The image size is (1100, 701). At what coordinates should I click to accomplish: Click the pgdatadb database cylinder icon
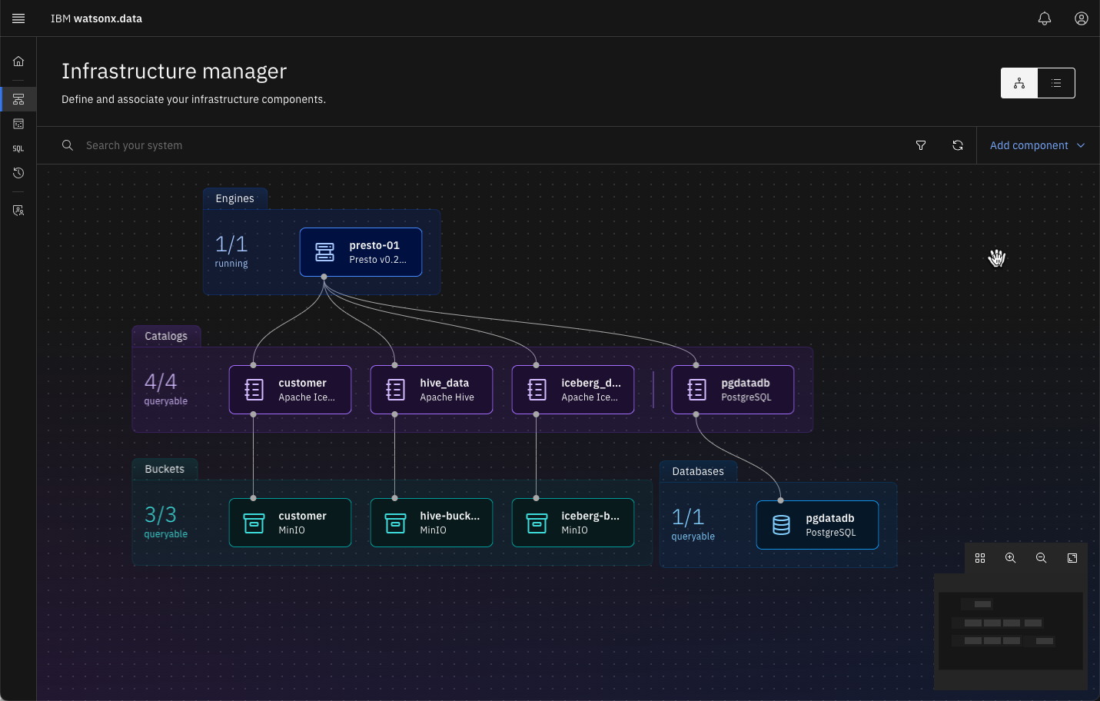pyautogui.click(x=782, y=525)
